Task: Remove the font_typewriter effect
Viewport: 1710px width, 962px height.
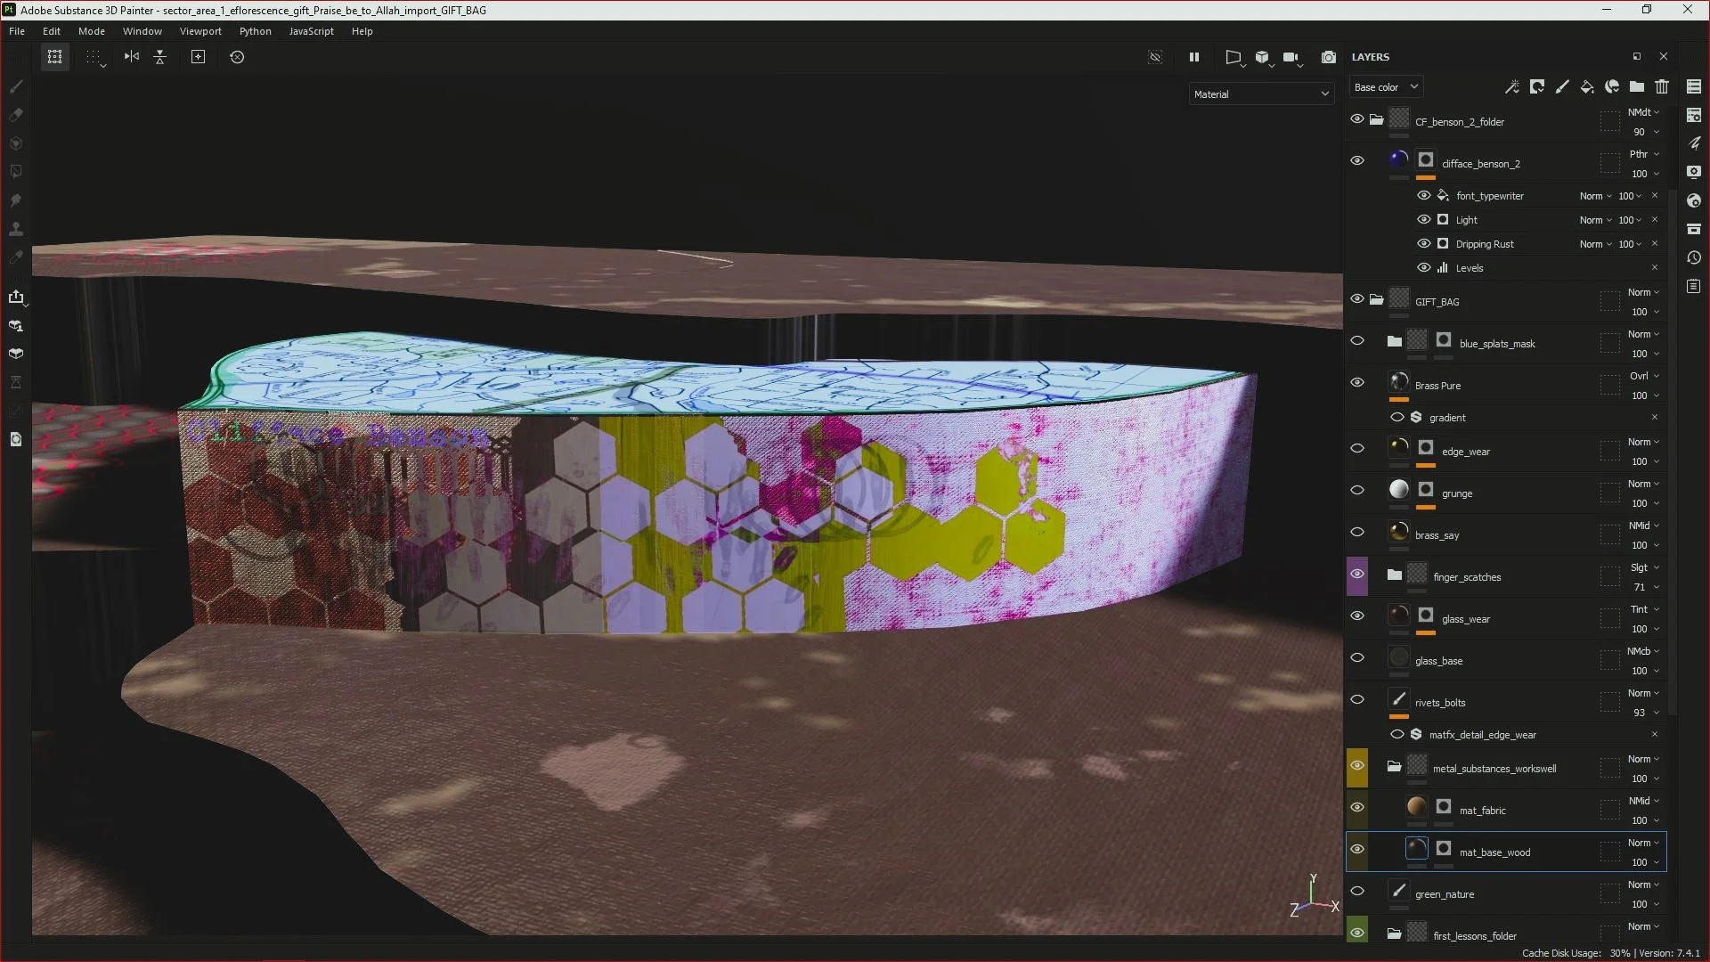Action: pyautogui.click(x=1655, y=196)
